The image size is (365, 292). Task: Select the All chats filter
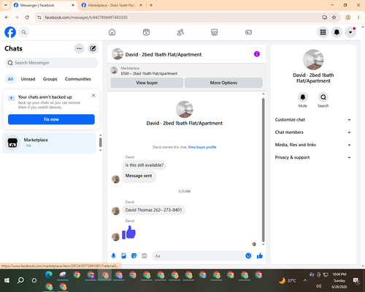[10, 79]
